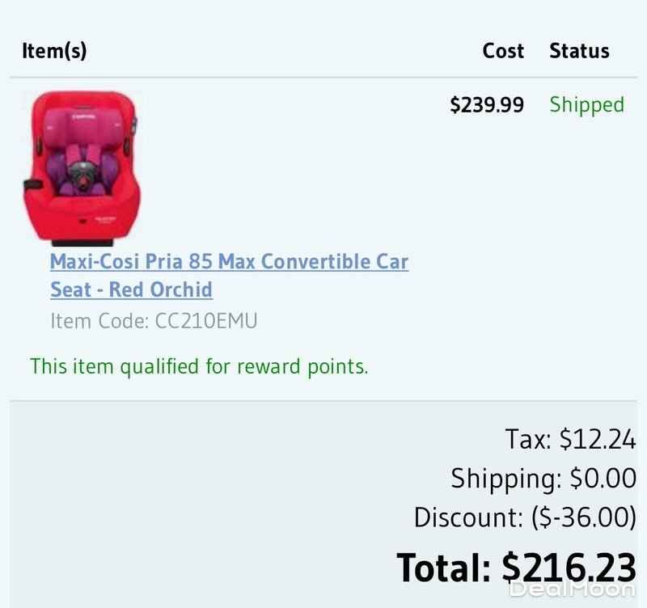The height and width of the screenshot is (608, 647).
Task: Click the harness buckle on the car seat image
Action: tap(81, 171)
